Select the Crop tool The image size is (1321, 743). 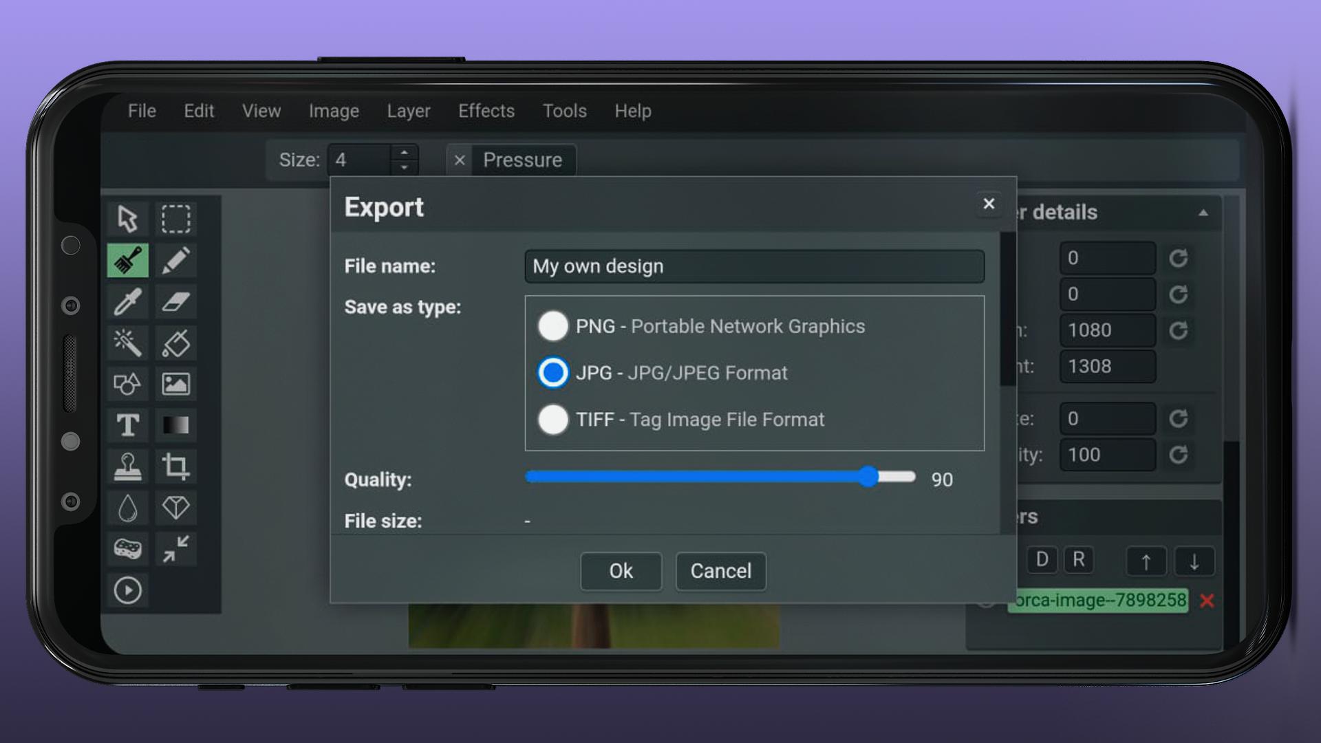[x=176, y=466]
